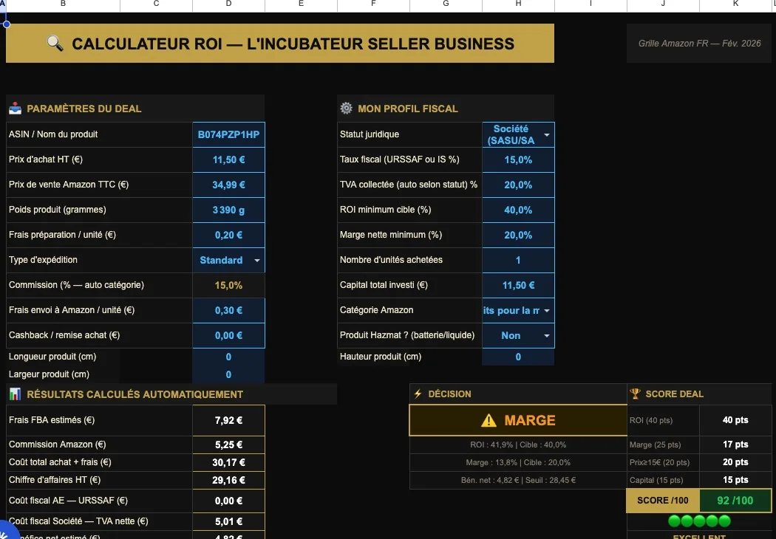The height and width of the screenshot is (539, 776).
Task: Click the MARGE decision cell
Action: click(x=518, y=420)
